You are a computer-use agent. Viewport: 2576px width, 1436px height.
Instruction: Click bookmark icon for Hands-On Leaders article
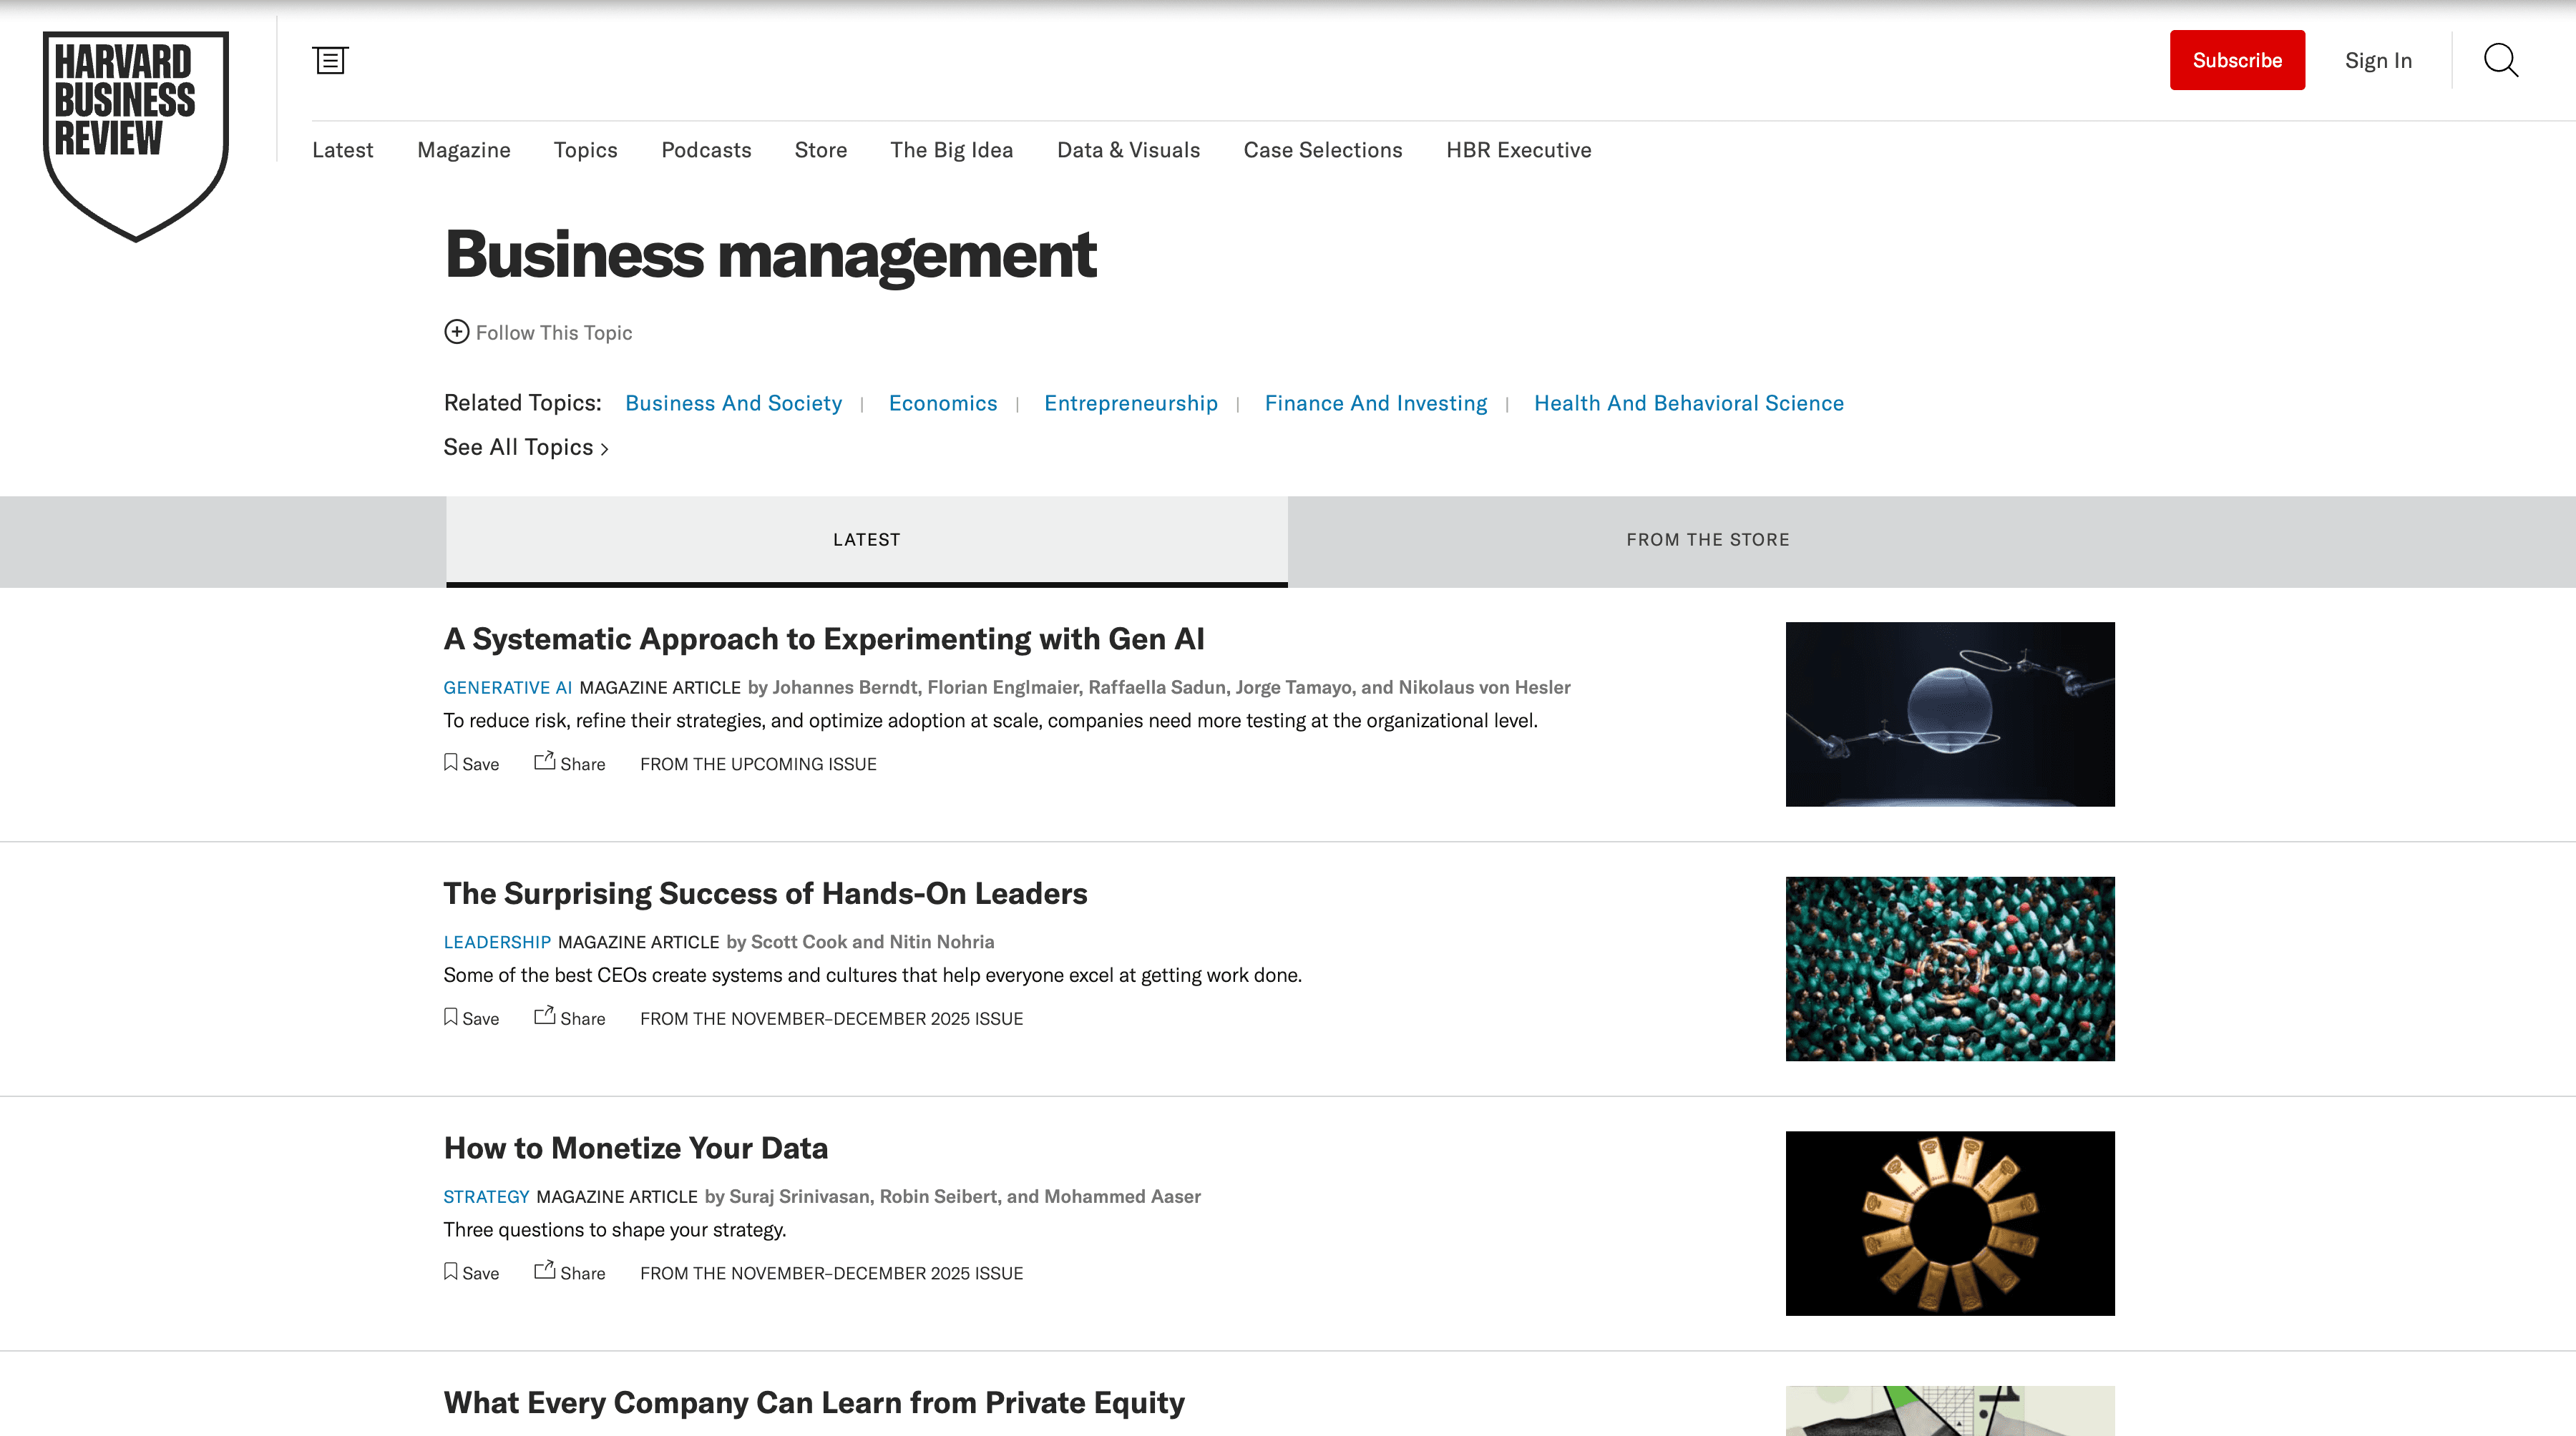(x=451, y=1018)
